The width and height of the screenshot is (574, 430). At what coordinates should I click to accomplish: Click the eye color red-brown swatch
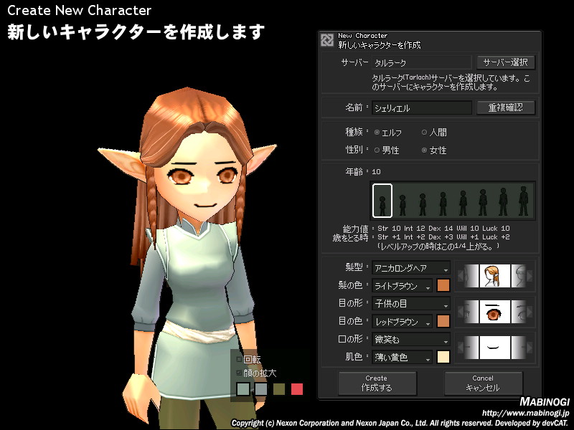point(443,321)
